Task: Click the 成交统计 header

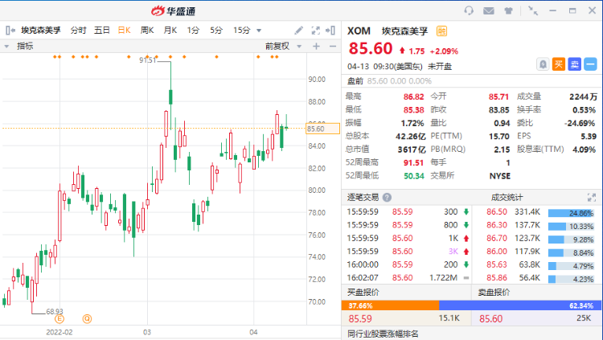Action: [x=507, y=198]
